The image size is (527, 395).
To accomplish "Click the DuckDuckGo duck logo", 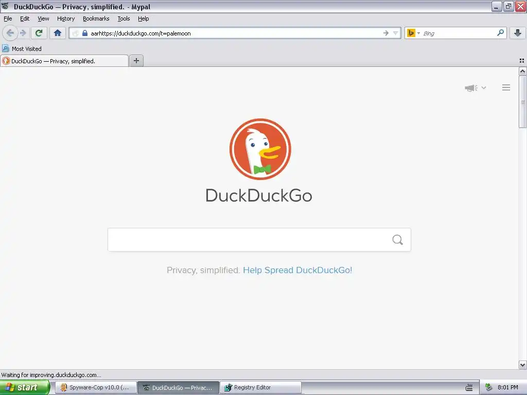I will coord(260,149).
